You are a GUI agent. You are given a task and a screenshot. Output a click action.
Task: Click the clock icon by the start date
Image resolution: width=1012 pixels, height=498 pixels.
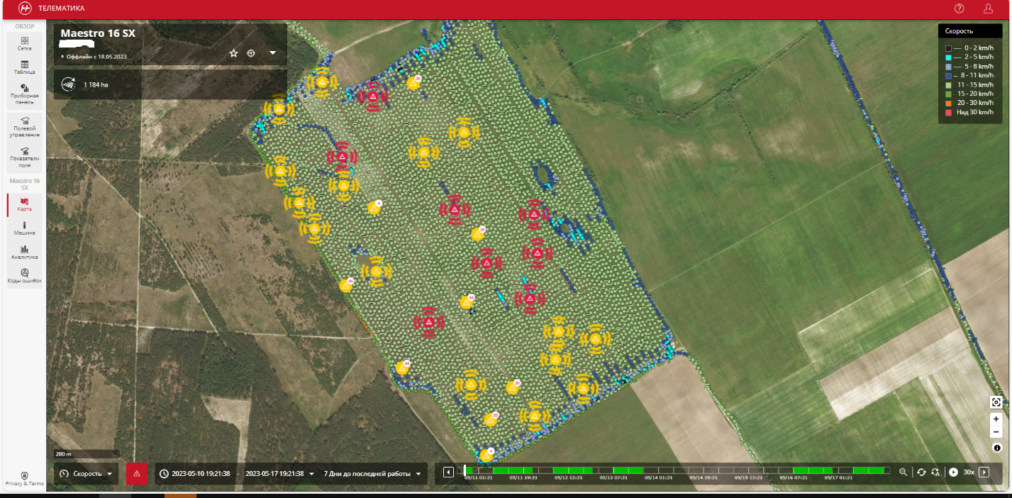[x=165, y=474]
